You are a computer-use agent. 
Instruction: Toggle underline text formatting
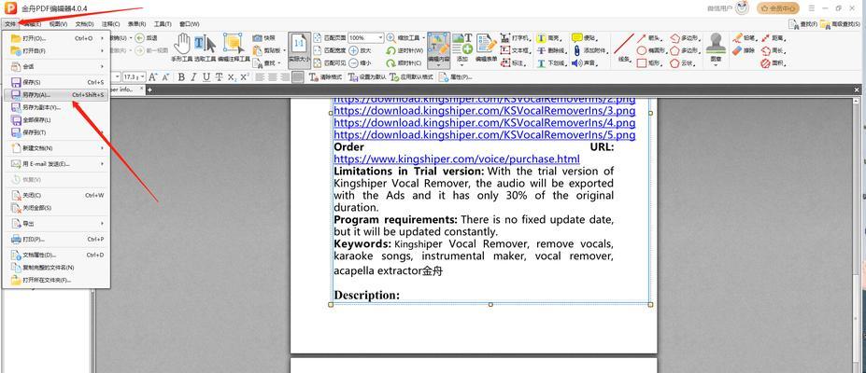(x=206, y=77)
